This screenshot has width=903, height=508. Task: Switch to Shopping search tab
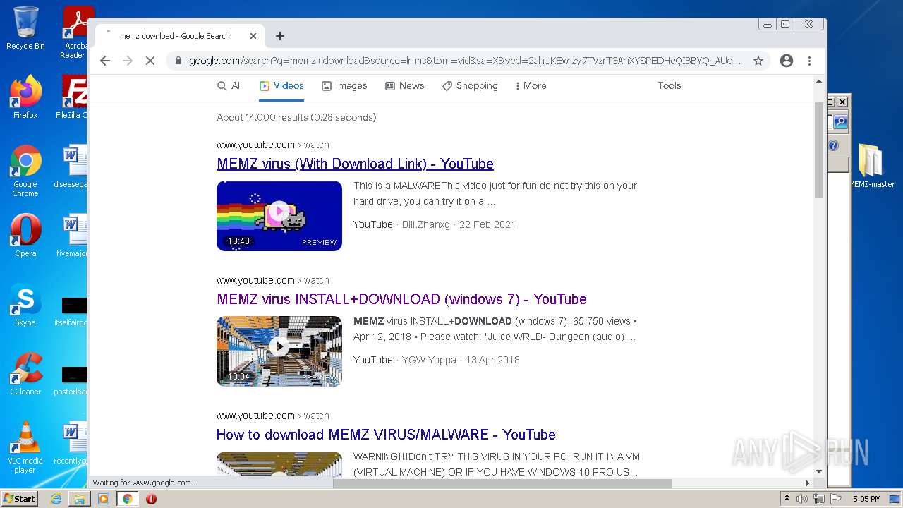470,85
